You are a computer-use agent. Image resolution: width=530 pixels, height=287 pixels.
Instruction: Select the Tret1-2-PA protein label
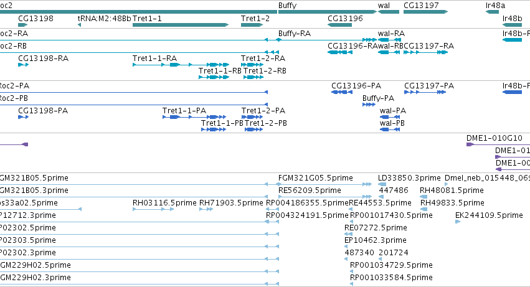tap(263, 111)
